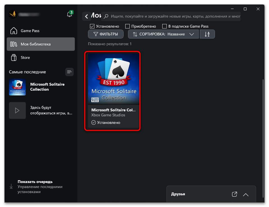Click Показано результатов: 1 text

[110, 44]
